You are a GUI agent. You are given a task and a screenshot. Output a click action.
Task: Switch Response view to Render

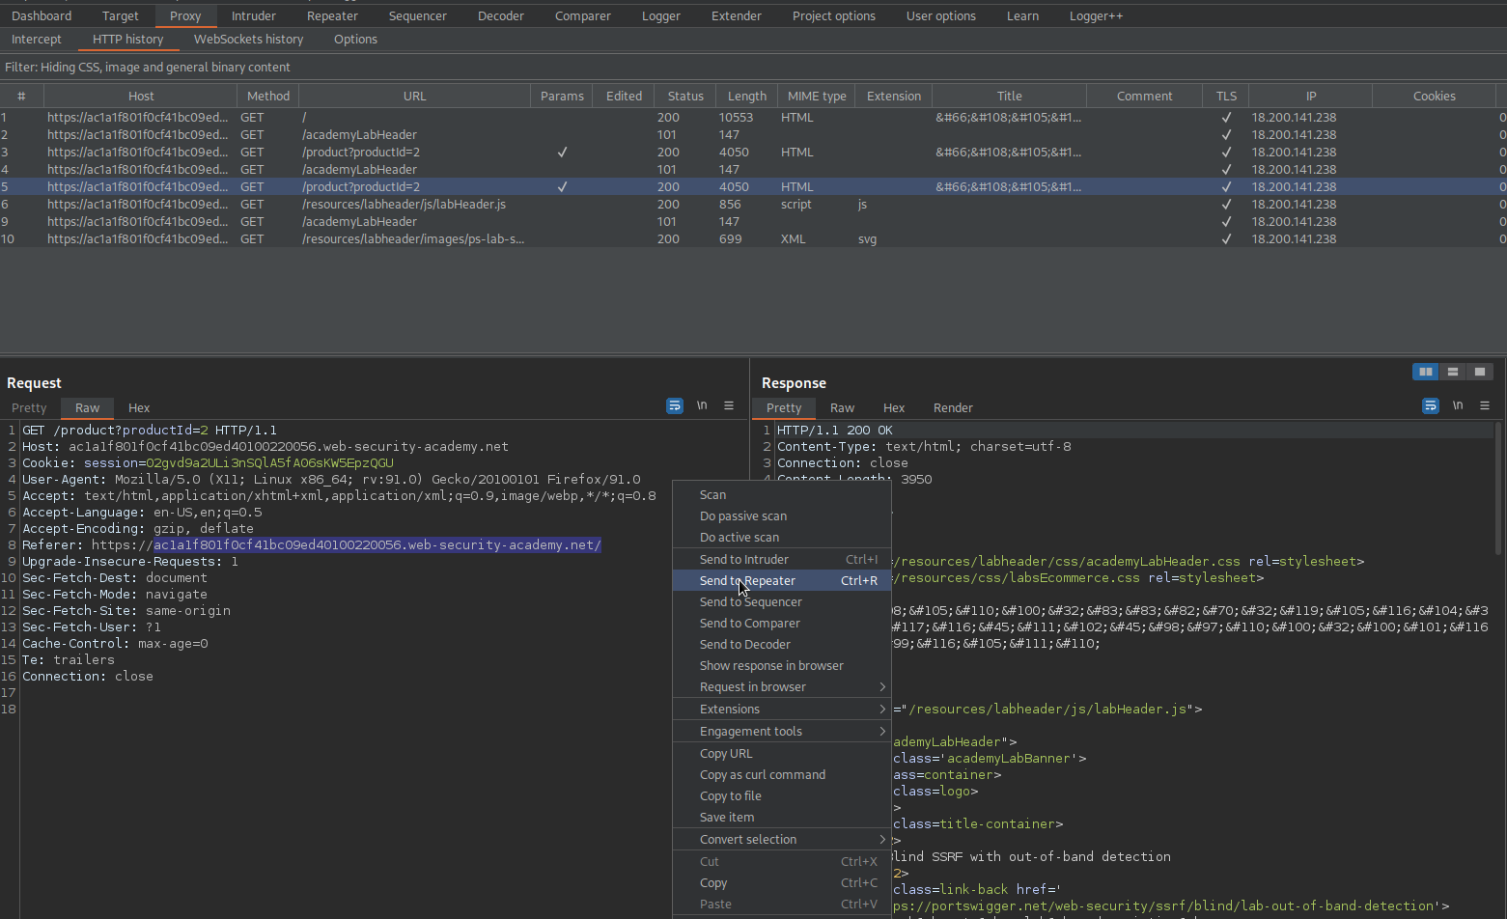(953, 408)
